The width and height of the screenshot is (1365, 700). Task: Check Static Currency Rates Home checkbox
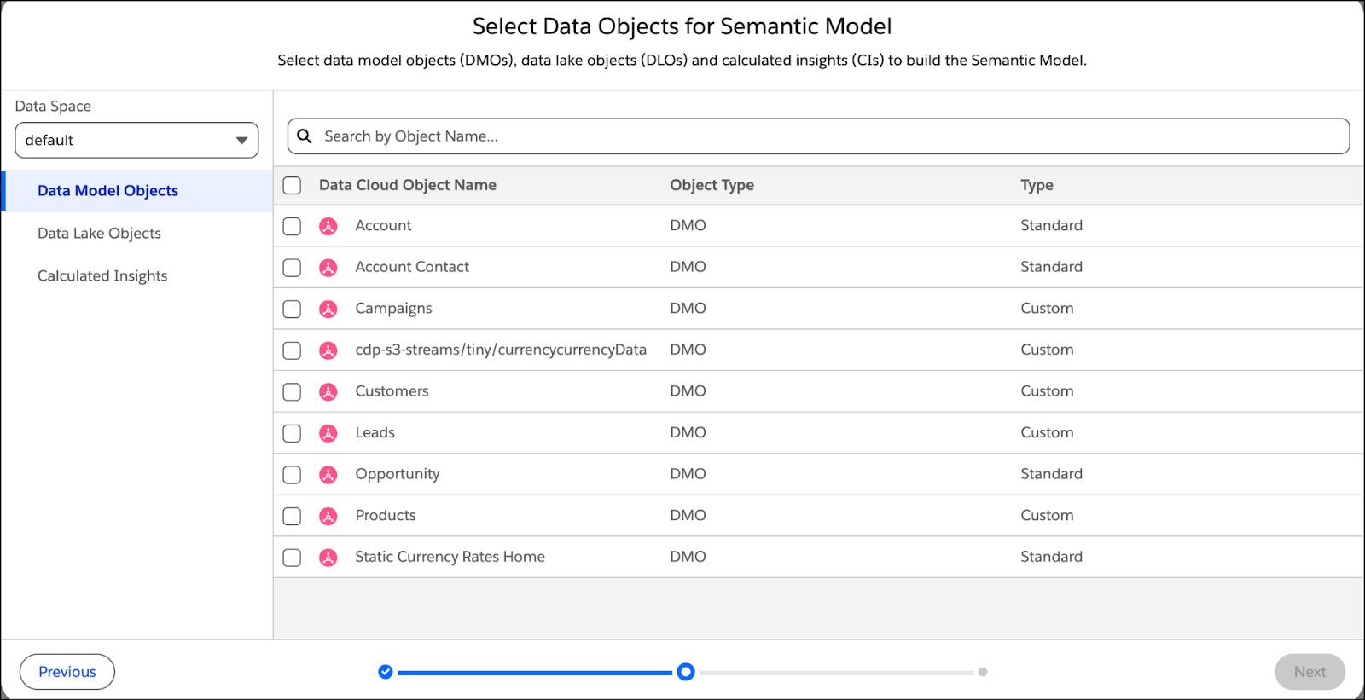[292, 558]
